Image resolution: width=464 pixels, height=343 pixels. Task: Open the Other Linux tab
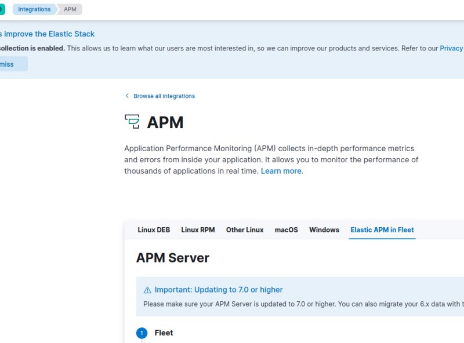pyautogui.click(x=245, y=230)
